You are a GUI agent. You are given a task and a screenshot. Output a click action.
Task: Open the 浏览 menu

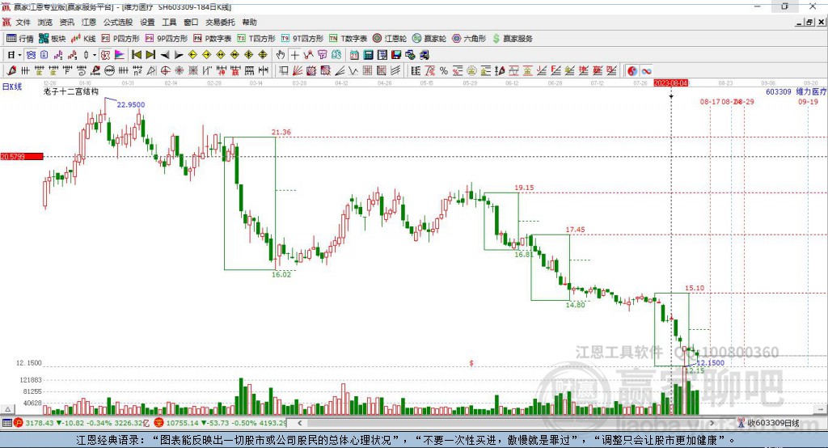coord(45,22)
